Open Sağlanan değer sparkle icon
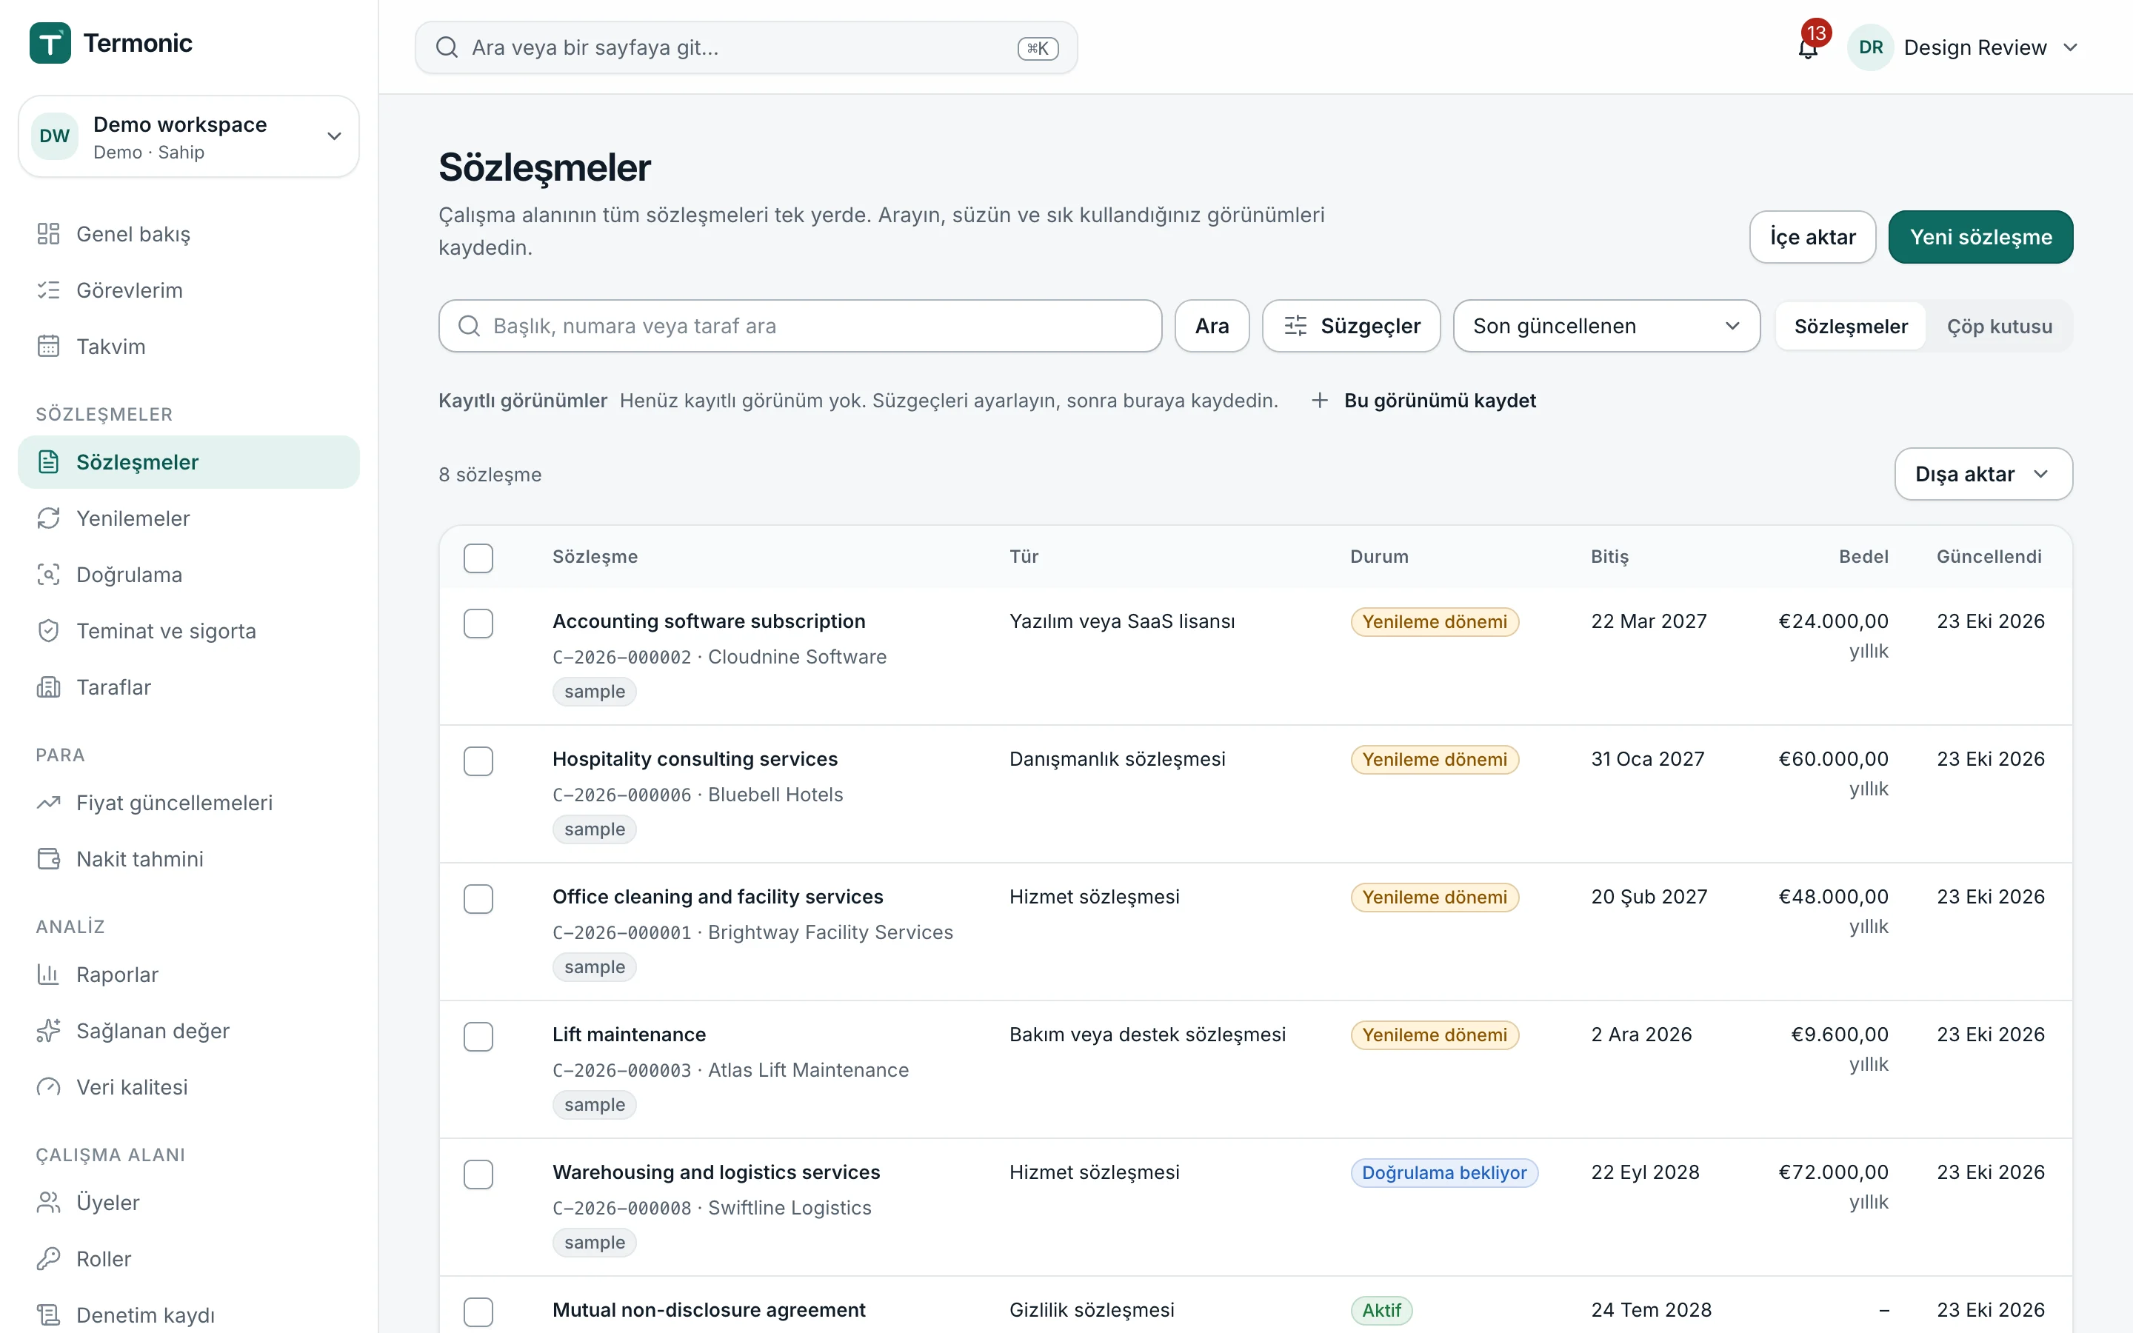The width and height of the screenshot is (2133, 1333). pyautogui.click(x=48, y=1032)
